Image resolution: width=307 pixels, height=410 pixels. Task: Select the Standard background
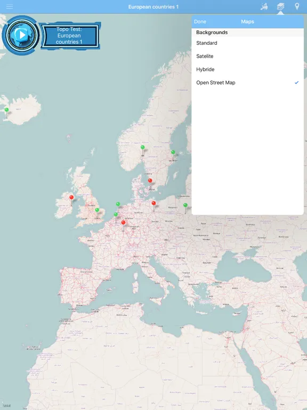[x=247, y=43]
